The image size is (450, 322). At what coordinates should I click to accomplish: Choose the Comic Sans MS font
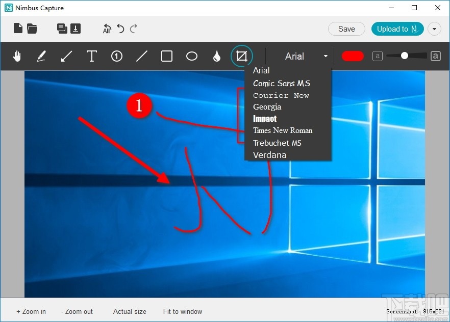pyautogui.click(x=281, y=83)
